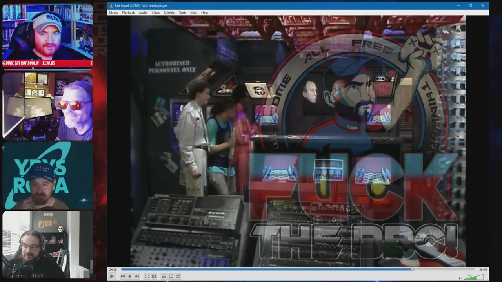The image size is (502, 282).
Task: Open the Help menu
Action: coord(205,13)
